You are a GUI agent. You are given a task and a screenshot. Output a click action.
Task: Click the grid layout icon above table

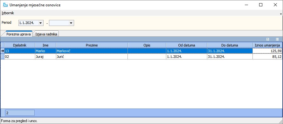(x=268, y=39)
